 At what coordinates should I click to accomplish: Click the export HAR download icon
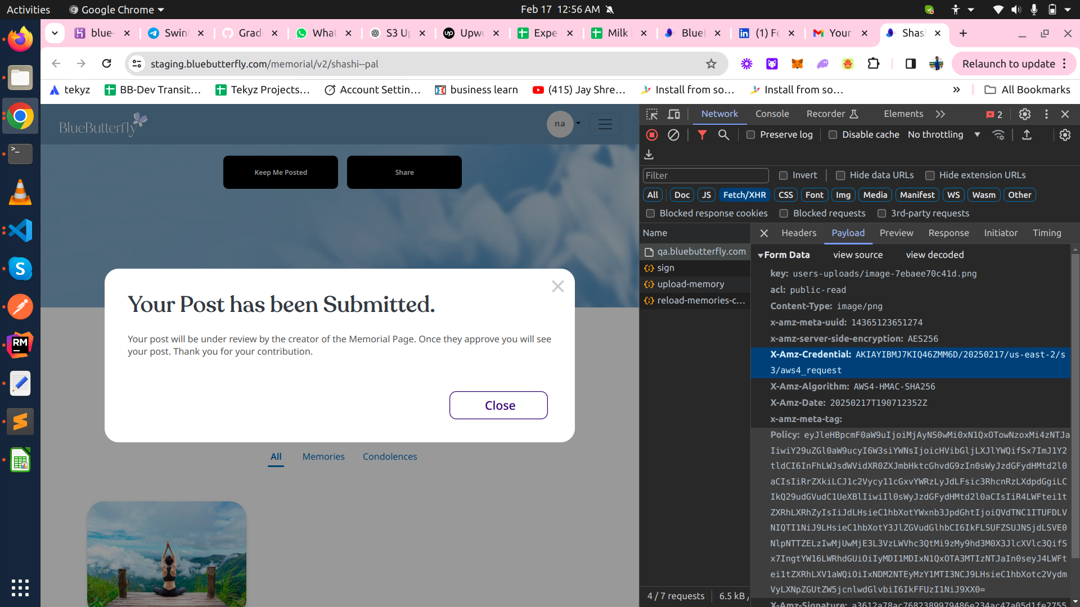pos(649,154)
